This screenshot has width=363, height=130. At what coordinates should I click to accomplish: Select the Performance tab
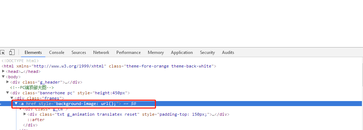point(128,52)
